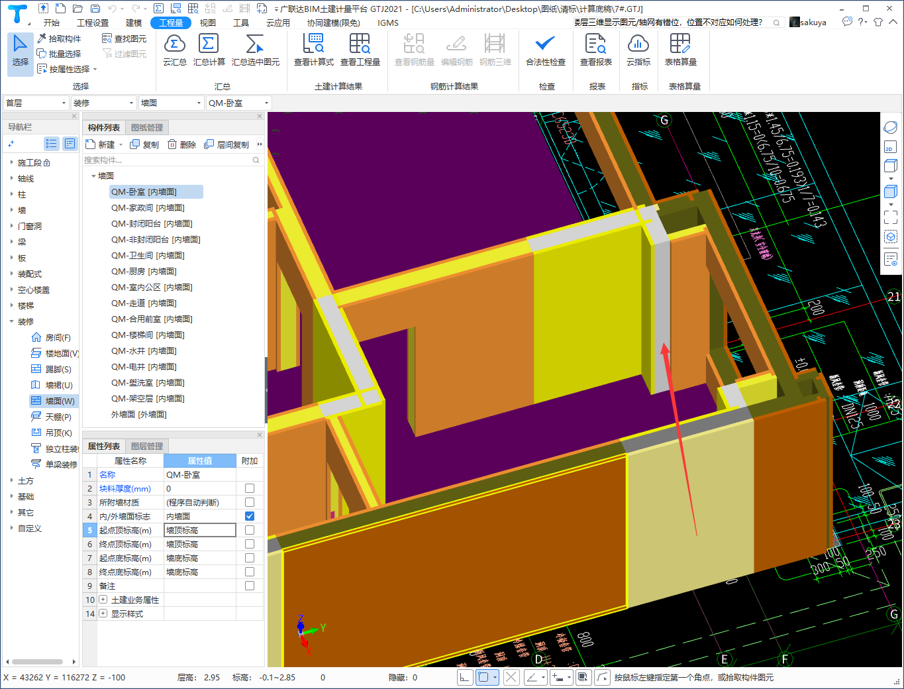Click 批量选择 batch select tool

coord(59,54)
